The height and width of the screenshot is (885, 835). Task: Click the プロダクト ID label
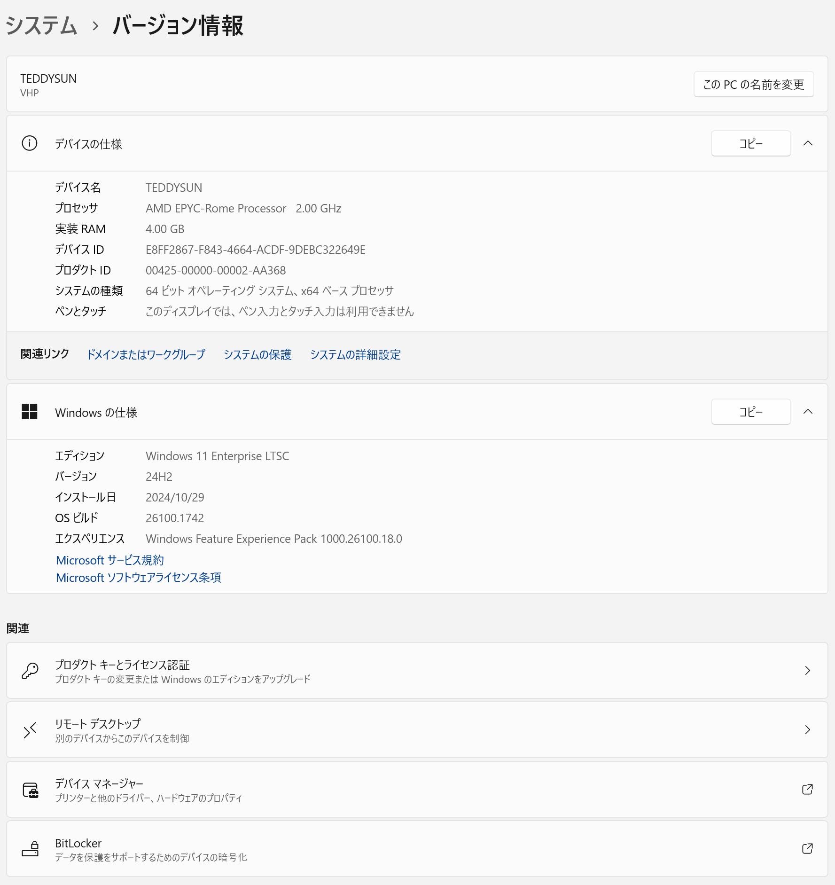click(x=83, y=270)
